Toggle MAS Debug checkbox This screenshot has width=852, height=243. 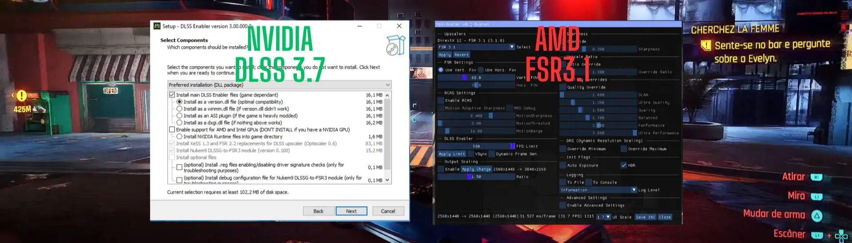[x=509, y=108]
